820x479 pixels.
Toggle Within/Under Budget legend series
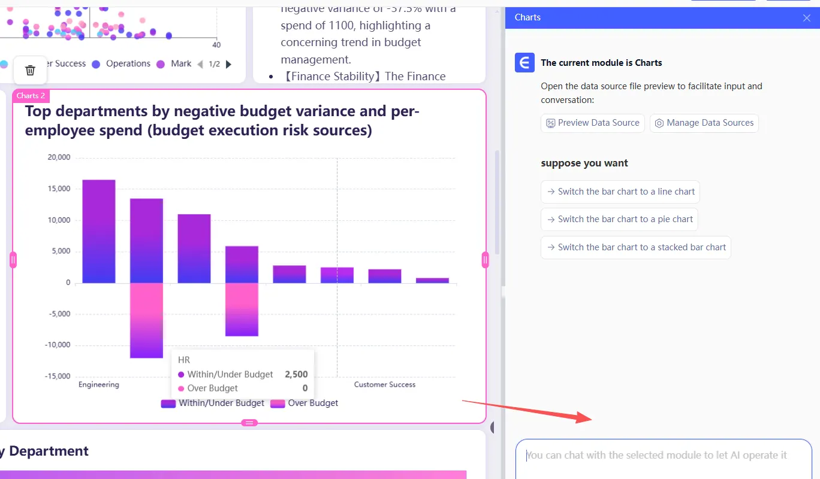pyautogui.click(x=213, y=403)
